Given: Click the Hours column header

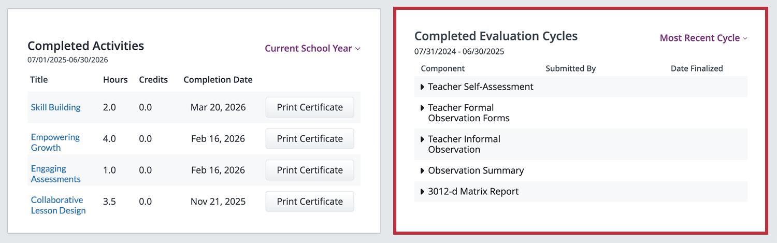Looking at the screenshot, I should coord(115,80).
